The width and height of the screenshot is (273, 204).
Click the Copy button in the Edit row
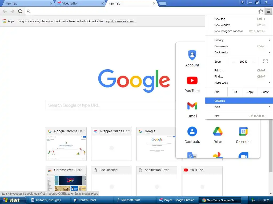coord(250,92)
